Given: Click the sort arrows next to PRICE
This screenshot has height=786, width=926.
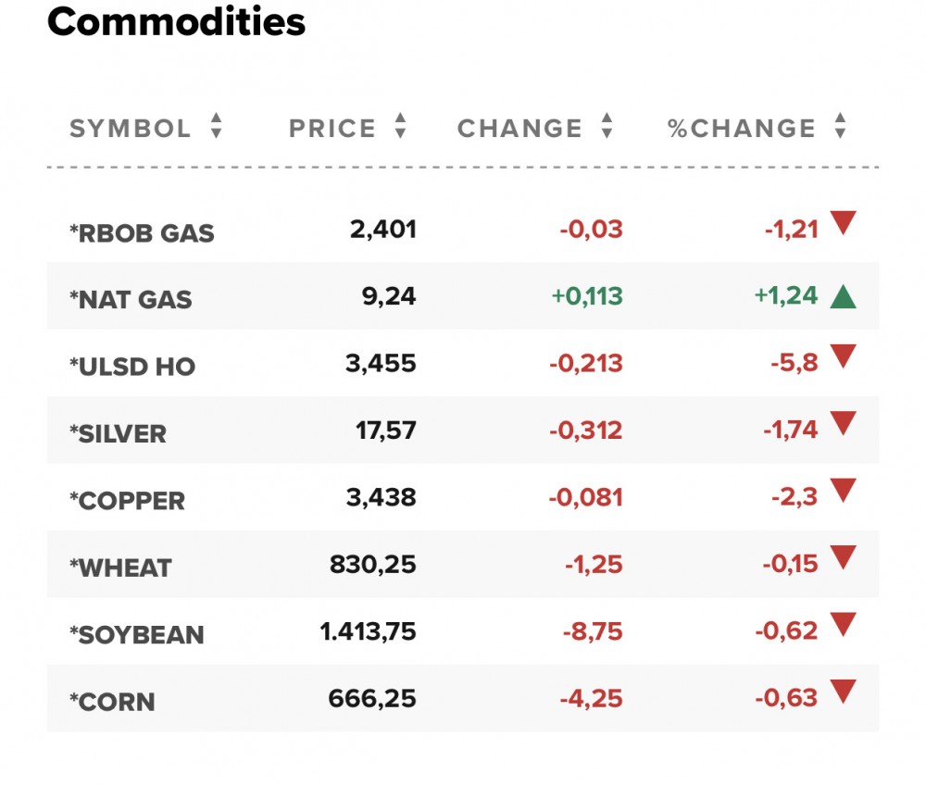Looking at the screenshot, I should click(400, 127).
